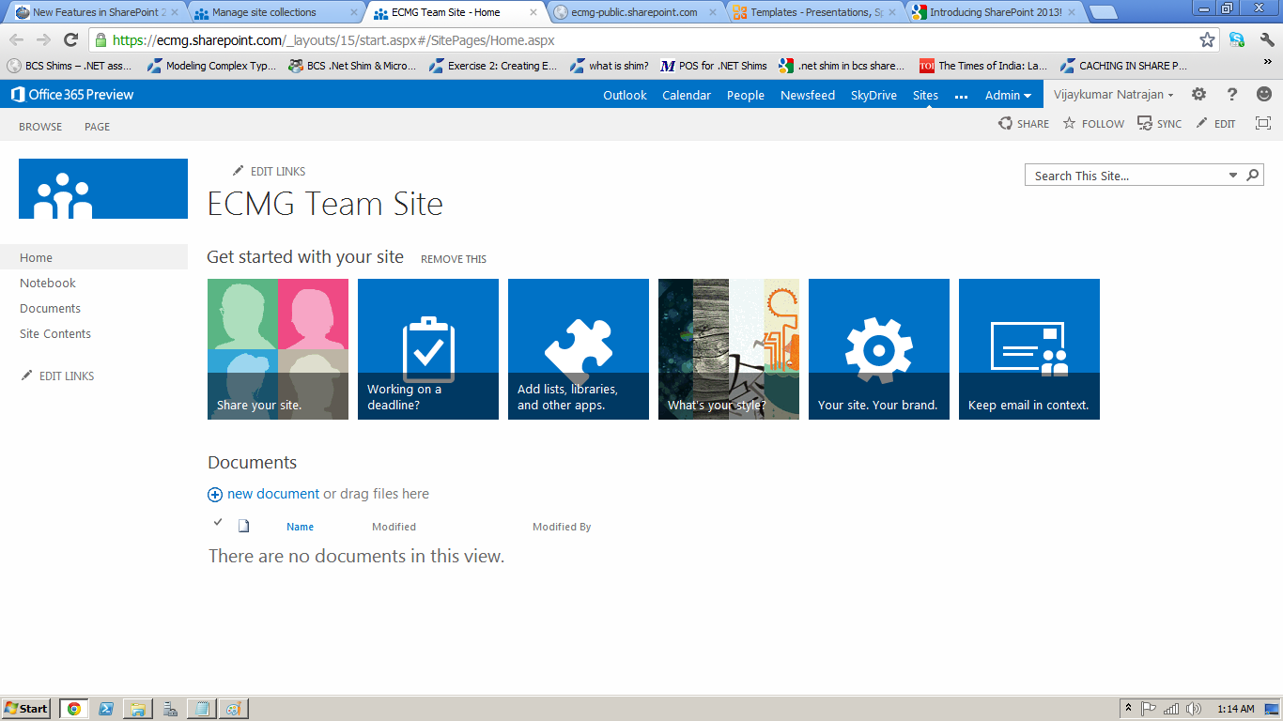Bookmark this page with the star
Viewport: 1283px width, 721px height.
pos(1207,40)
